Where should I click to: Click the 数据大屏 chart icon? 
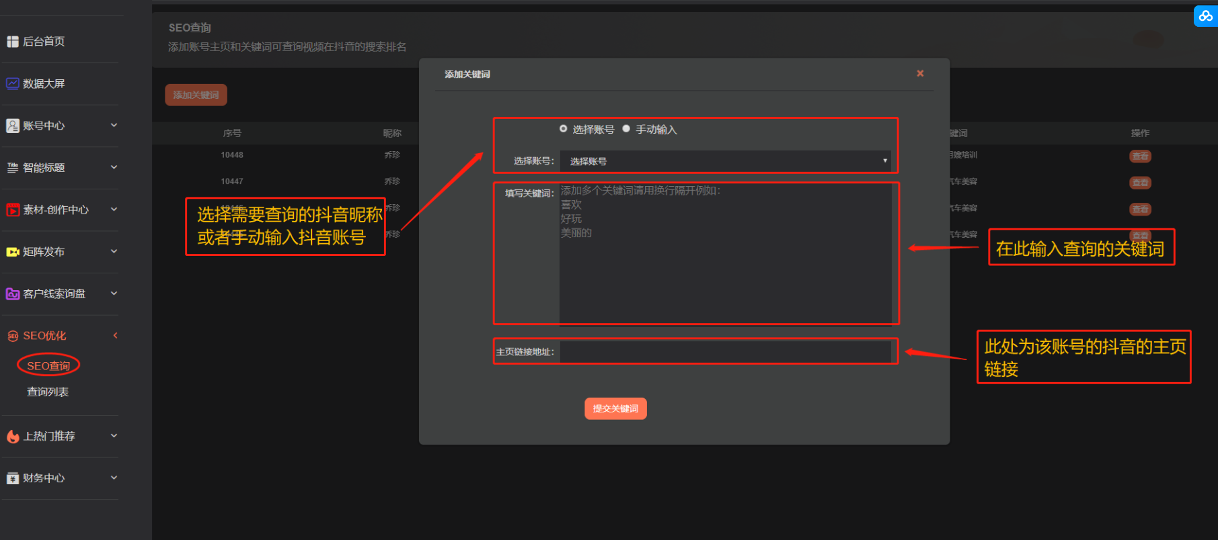(13, 83)
